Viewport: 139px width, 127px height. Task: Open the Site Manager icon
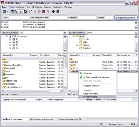(4, 11)
